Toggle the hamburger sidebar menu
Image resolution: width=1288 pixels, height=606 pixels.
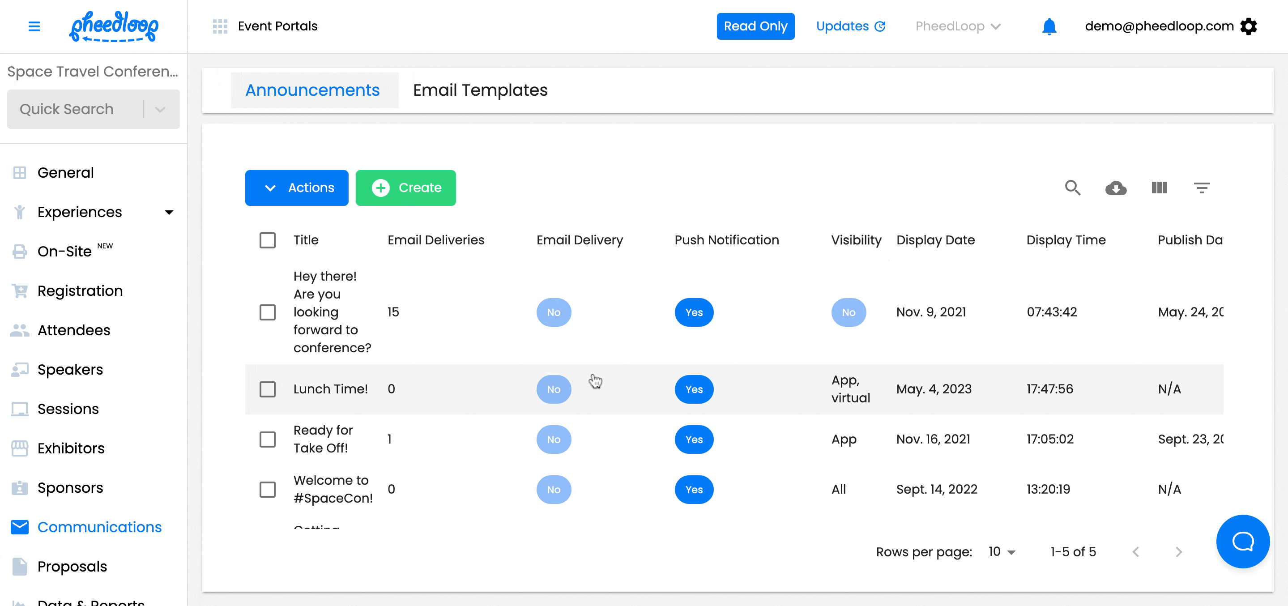(x=34, y=26)
